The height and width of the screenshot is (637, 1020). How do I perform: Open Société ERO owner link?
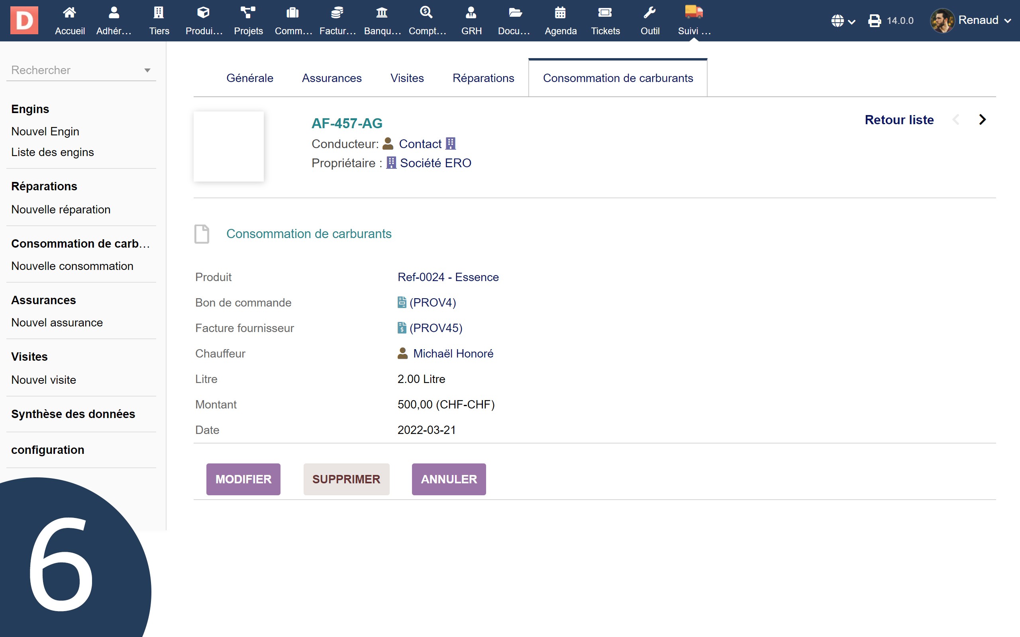tap(435, 162)
